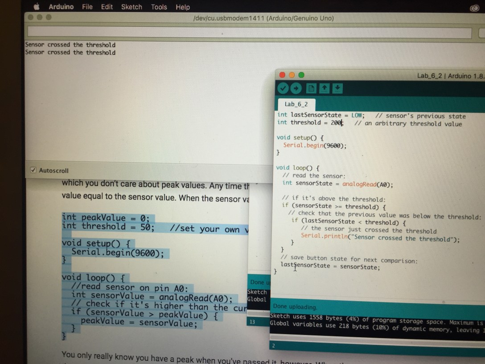
Task: Open the Edit menu
Action: (107, 7)
